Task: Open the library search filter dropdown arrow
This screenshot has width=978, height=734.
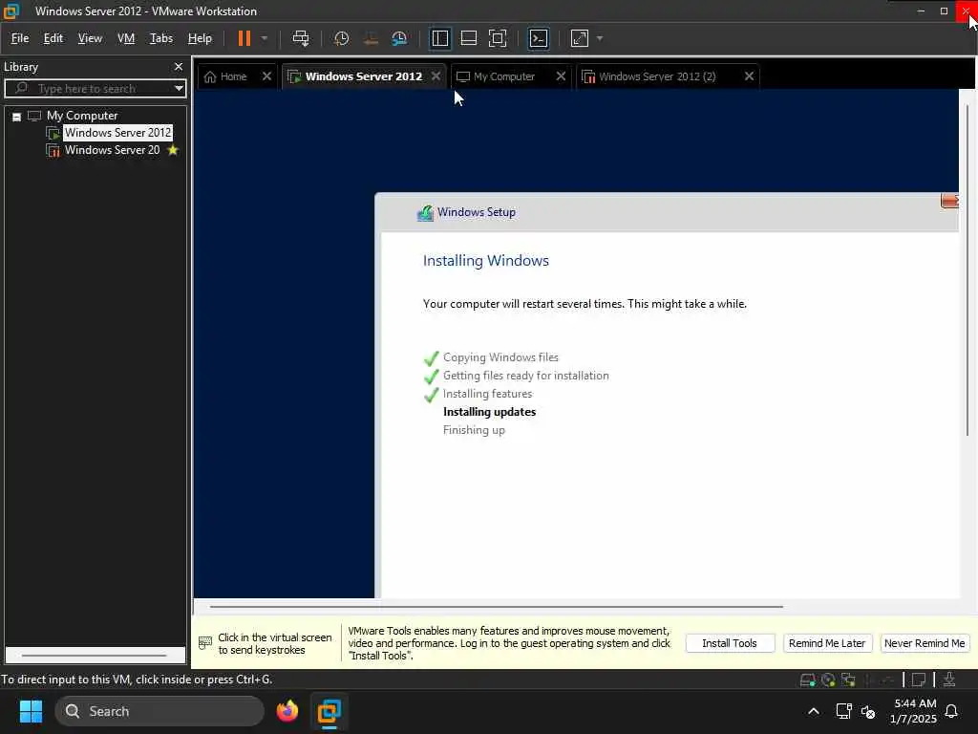Action: click(x=179, y=89)
